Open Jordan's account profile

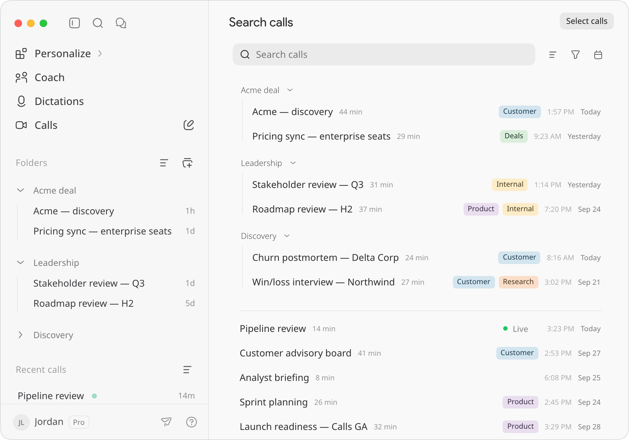click(x=49, y=422)
